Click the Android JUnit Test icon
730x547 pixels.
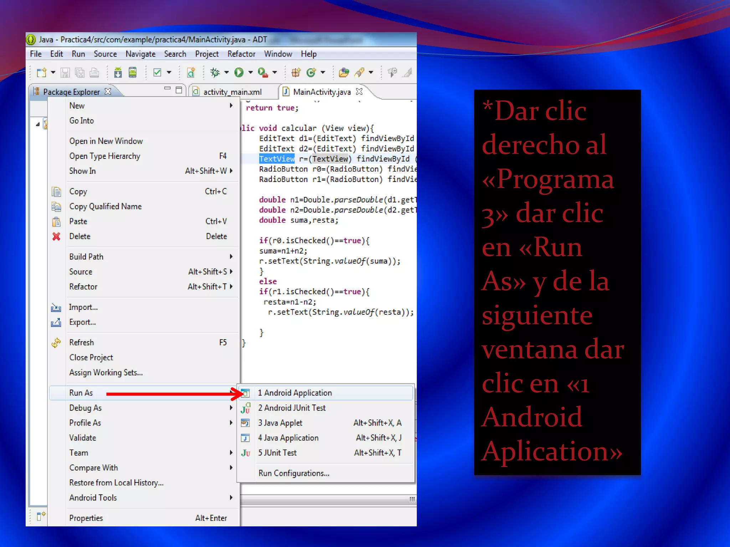246,408
